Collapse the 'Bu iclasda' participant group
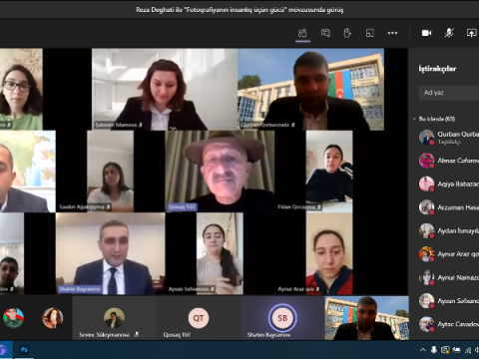Viewport: 479px width, 359px height. pyautogui.click(x=414, y=119)
